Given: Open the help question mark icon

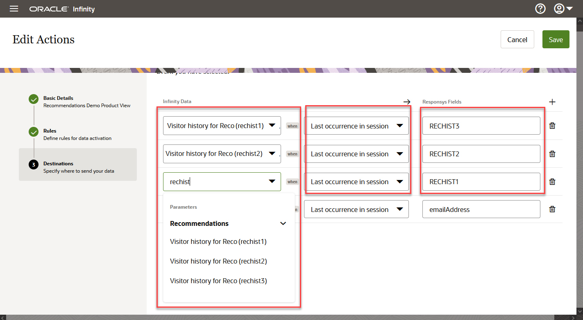Looking at the screenshot, I should point(540,9).
